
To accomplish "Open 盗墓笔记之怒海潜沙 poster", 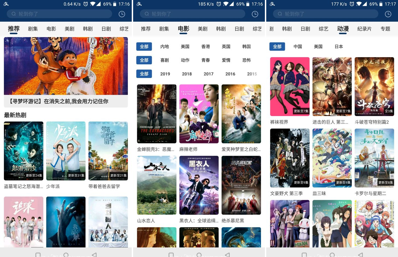I will point(24,151).
